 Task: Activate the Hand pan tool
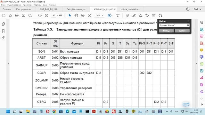(76, 15)
